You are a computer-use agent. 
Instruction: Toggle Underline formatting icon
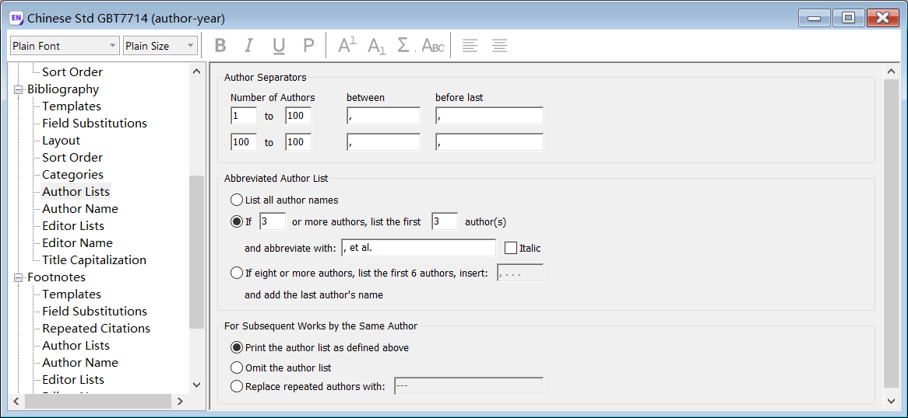click(x=279, y=46)
